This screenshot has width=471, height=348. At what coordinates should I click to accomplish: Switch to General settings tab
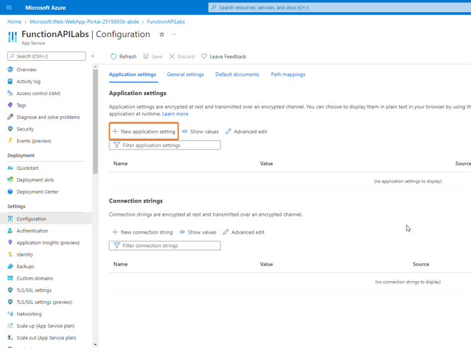[x=185, y=75]
